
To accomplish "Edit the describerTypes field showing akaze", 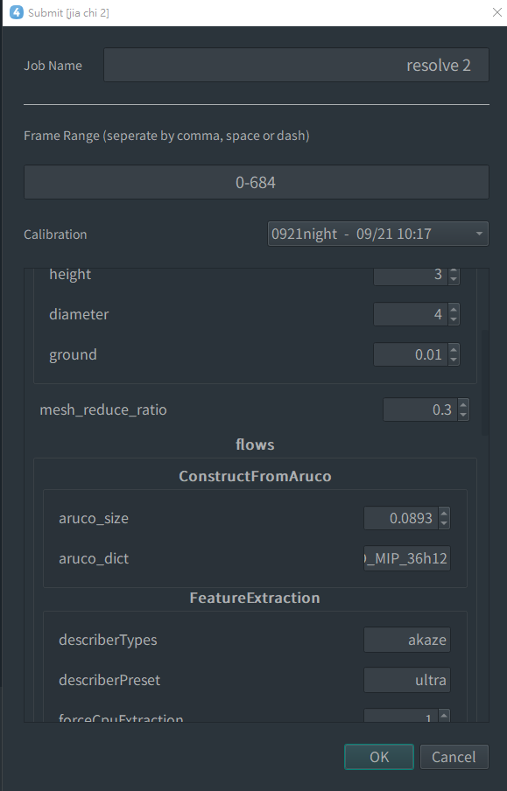I will click(406, 640).
